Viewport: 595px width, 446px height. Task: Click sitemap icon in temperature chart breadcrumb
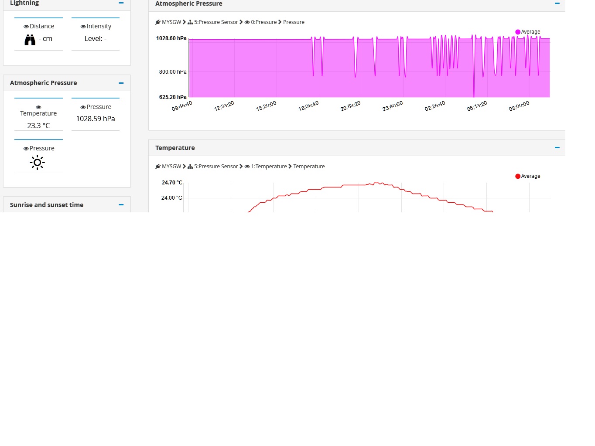[x=190, y=167]
